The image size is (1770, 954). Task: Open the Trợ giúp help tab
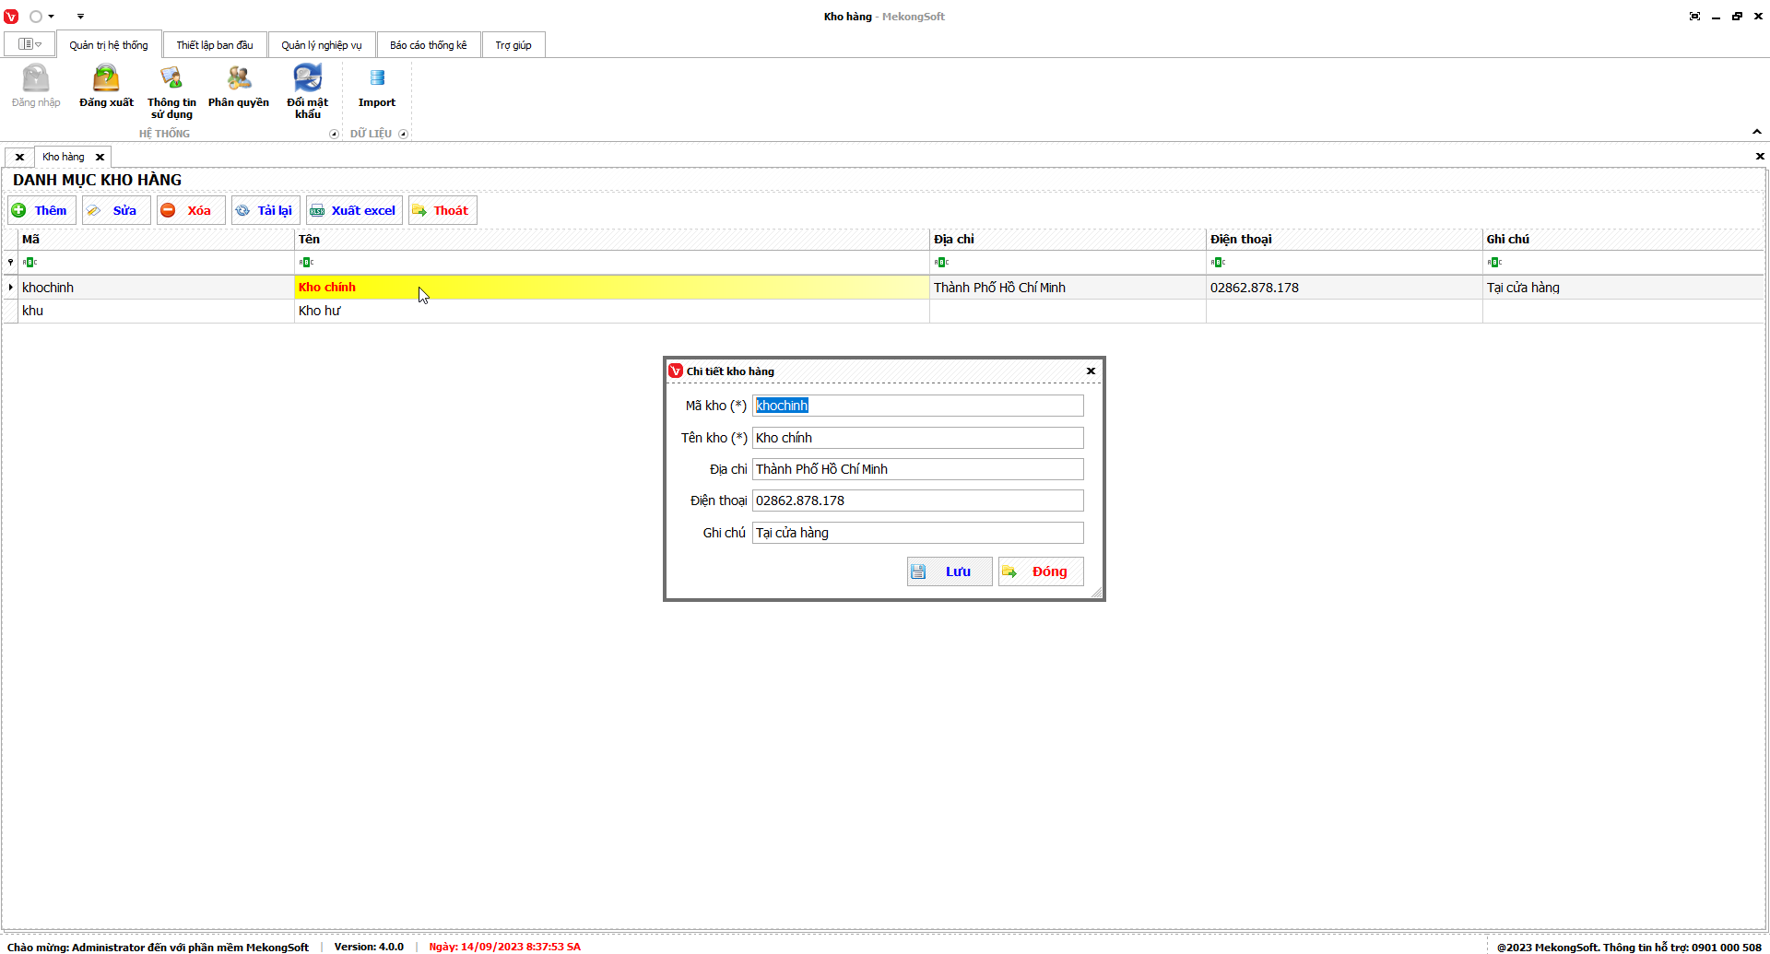(x=513, y=45)
